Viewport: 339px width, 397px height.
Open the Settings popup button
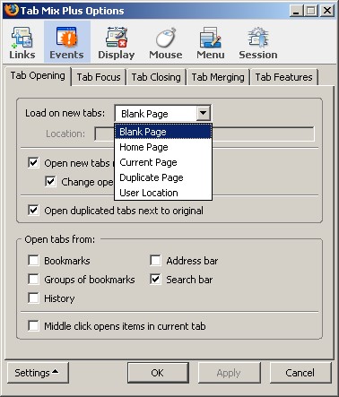click(x=38, y=373)
